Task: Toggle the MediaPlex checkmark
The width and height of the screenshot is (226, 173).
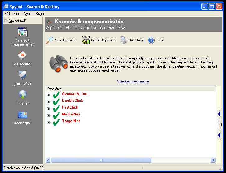Action: point(56,115)
